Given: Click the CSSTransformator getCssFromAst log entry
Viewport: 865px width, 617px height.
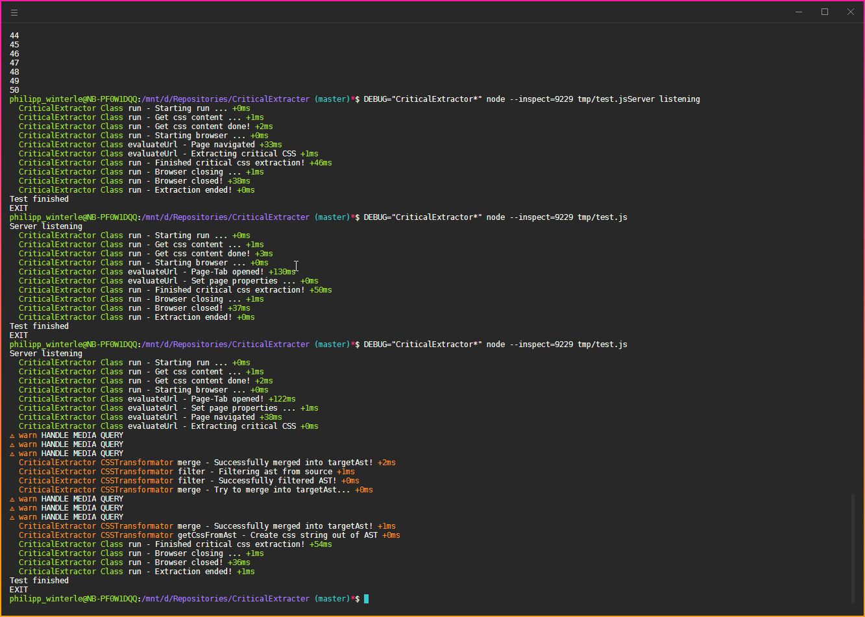Looking at the screenshot, I should (208, 535).
